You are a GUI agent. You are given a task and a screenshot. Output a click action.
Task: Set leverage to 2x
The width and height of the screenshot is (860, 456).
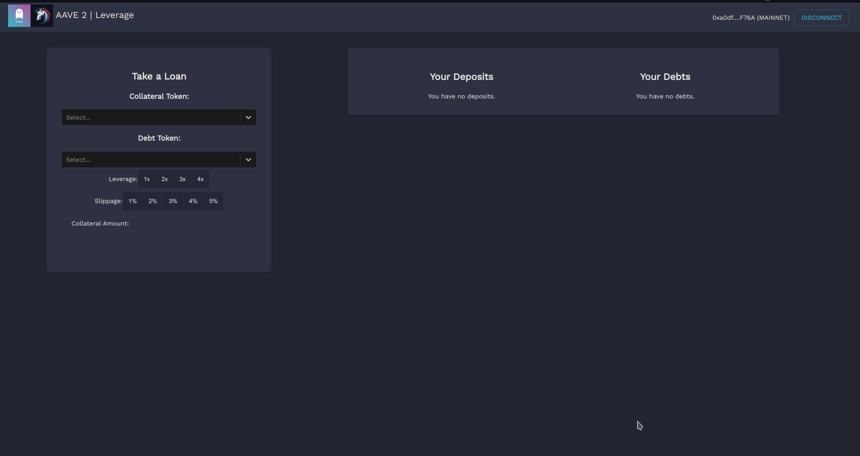(164, 179)
